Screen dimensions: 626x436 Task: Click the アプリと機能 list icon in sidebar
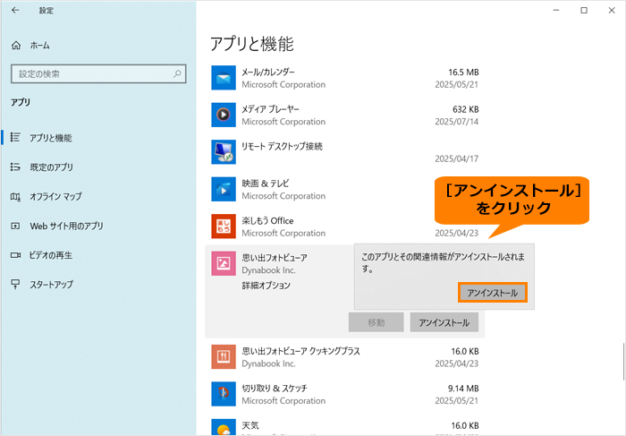click(15, 138)
